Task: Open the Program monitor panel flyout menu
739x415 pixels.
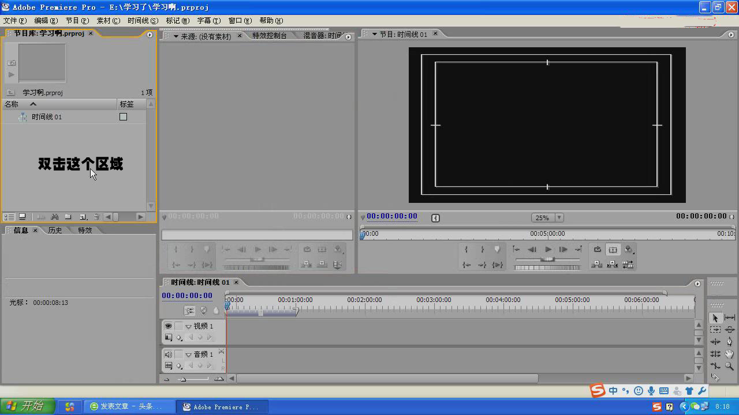Action: [731, 35]
